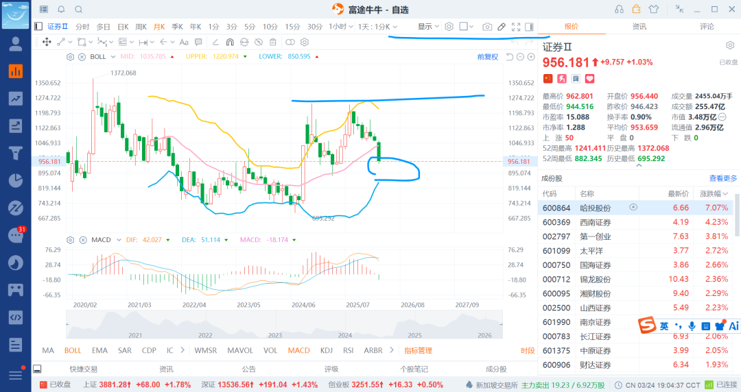The width and height of the screenshot is (741, 392).
Task: Enable the magnet snap tool
Action: click(230, 42)
